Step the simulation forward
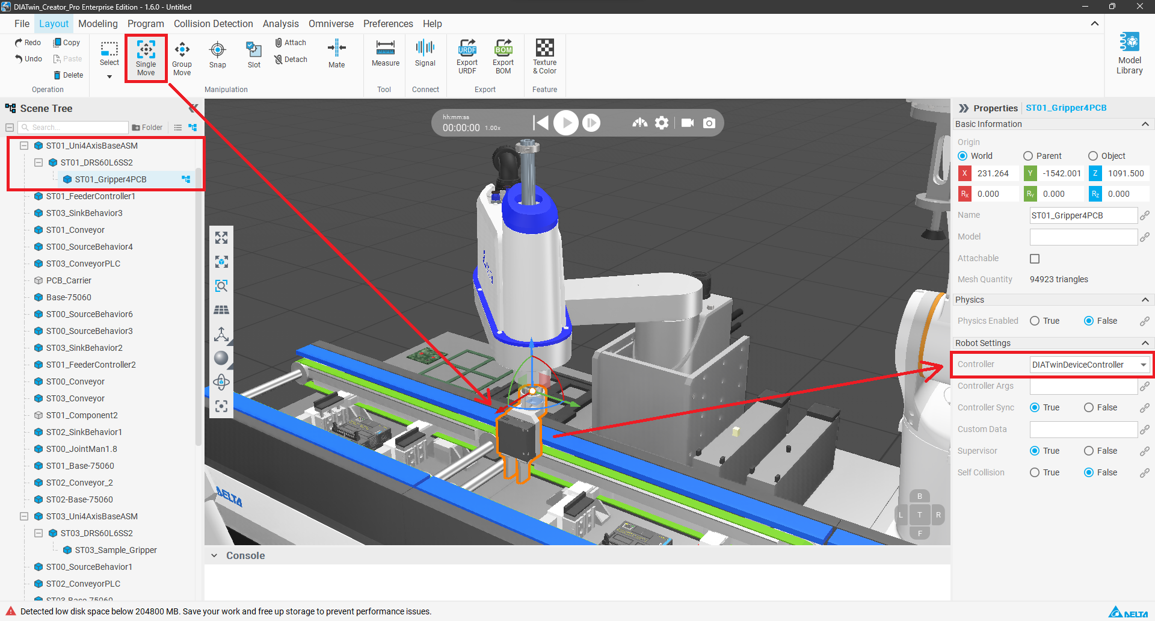Screen dimensions: 1155x621 pos(591,123)
